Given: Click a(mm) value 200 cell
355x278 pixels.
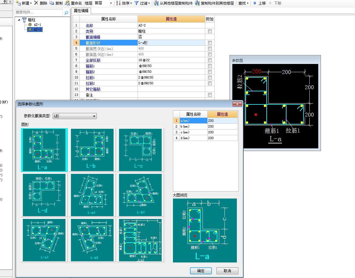Looking at the screenshot, I should coord(222,121).
